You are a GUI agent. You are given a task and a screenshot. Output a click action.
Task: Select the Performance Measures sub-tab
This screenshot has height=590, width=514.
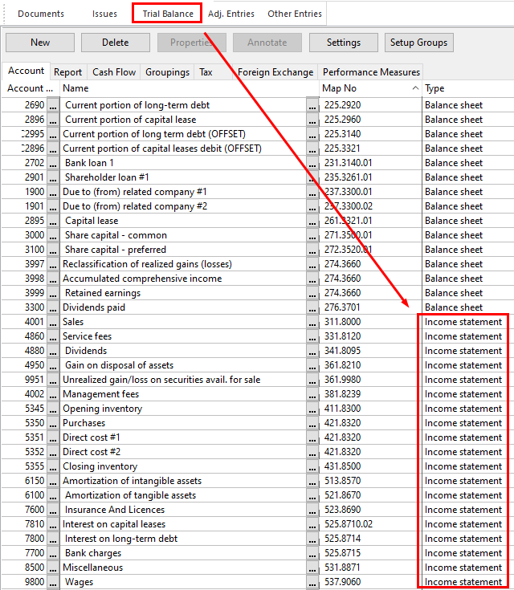[371, 72]
